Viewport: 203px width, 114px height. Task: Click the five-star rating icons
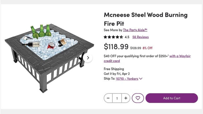(113, 37)
